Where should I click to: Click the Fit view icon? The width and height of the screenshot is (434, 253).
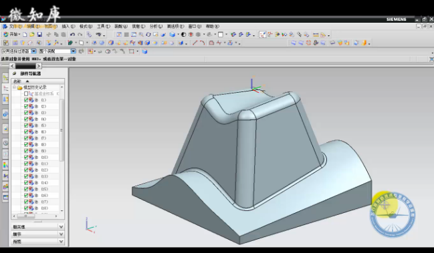pos(119,35)
